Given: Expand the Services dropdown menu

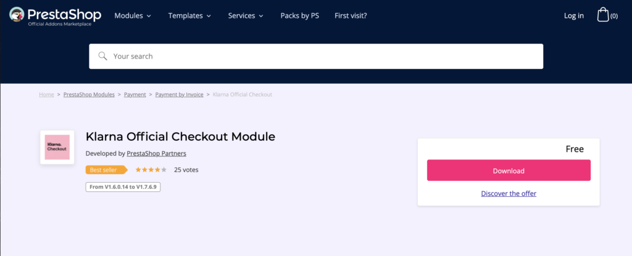Looking at the screenshot, I should point(246,15).
